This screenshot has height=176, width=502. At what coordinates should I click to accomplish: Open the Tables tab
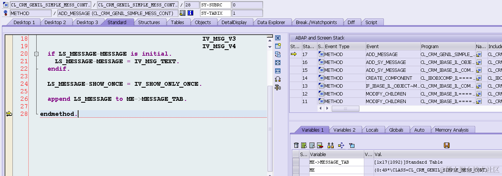[x=177, y=22]
